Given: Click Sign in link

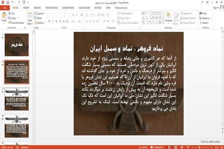Looking at the screenshot, I should (x=216, y=8).
